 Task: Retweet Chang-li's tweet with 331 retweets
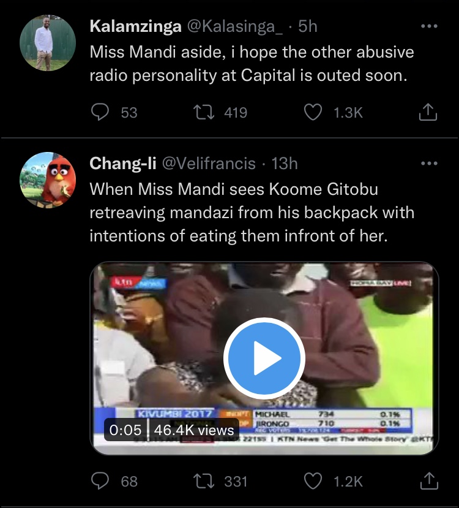(203, 481)
